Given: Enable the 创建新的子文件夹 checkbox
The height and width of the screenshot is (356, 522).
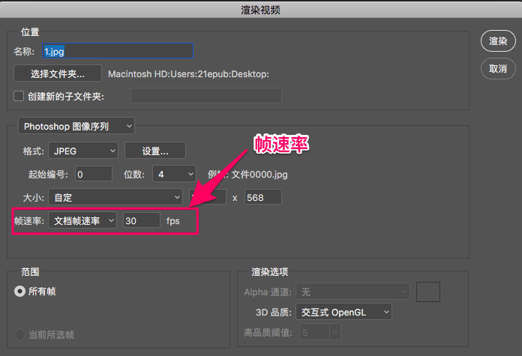Looking at the screenshot, I should [19, 96].
